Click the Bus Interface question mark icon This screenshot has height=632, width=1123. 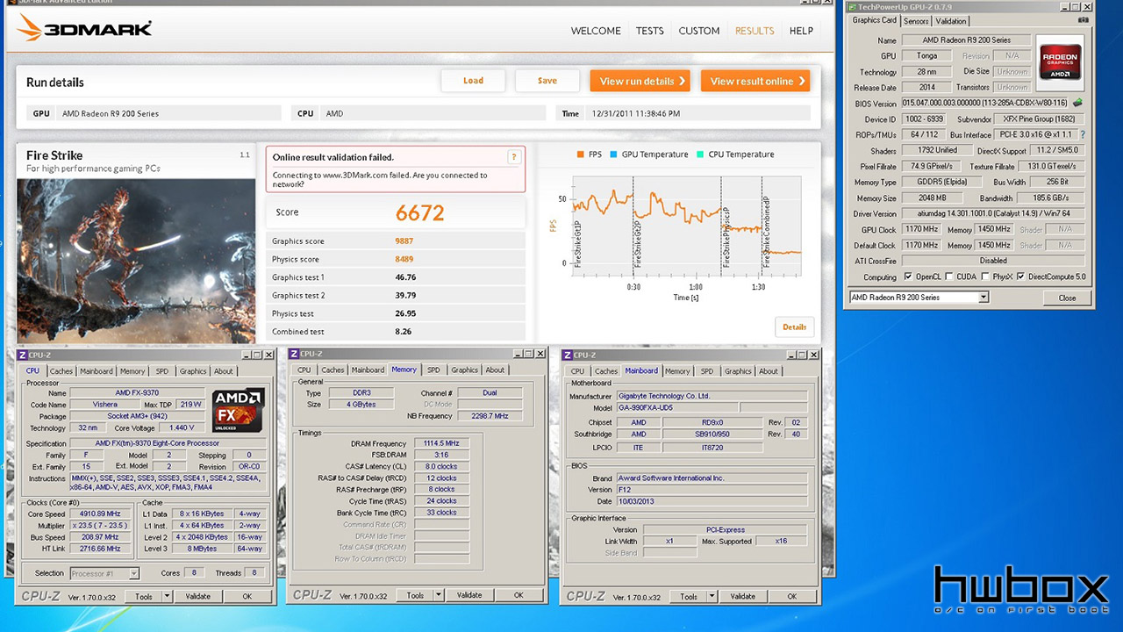[x=1083, y=134]
